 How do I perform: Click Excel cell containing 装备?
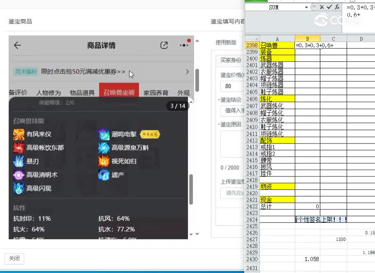(277, 52)
